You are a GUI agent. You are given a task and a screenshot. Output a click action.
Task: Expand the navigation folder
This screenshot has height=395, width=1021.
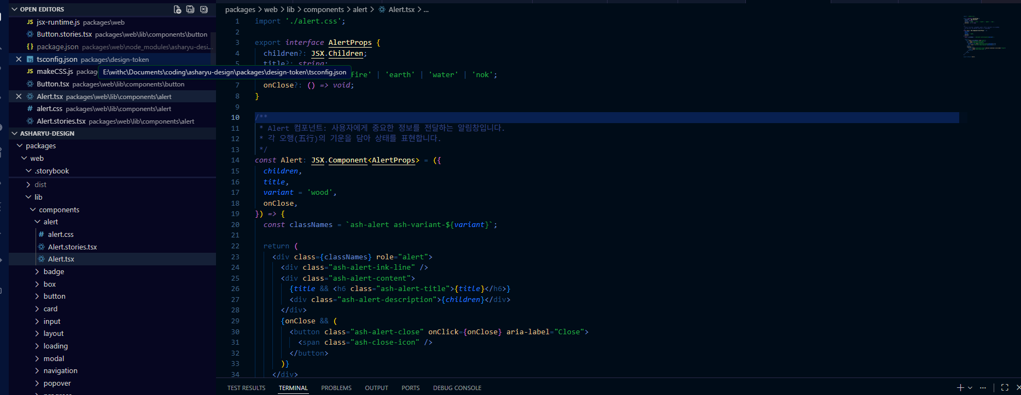37,370
